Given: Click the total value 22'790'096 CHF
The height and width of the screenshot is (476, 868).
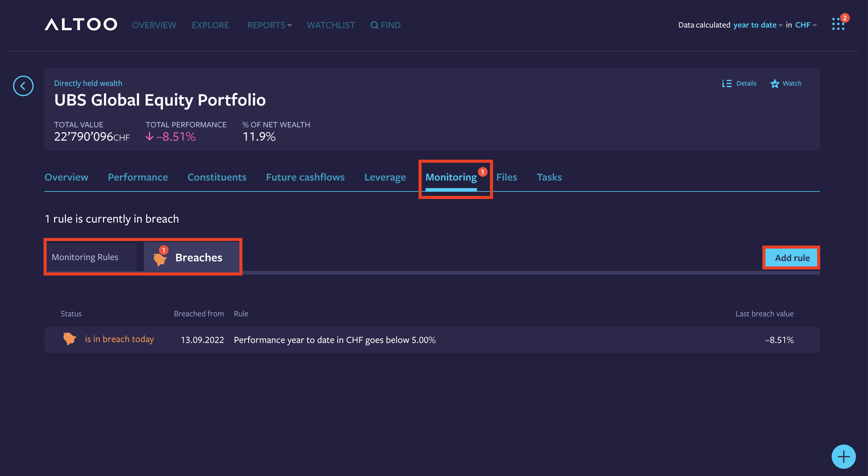Looking at the screenshot, I should pyautogui.click(x=92, y=136).
